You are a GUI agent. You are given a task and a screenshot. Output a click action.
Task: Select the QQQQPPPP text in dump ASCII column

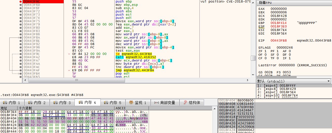point(123,121)
